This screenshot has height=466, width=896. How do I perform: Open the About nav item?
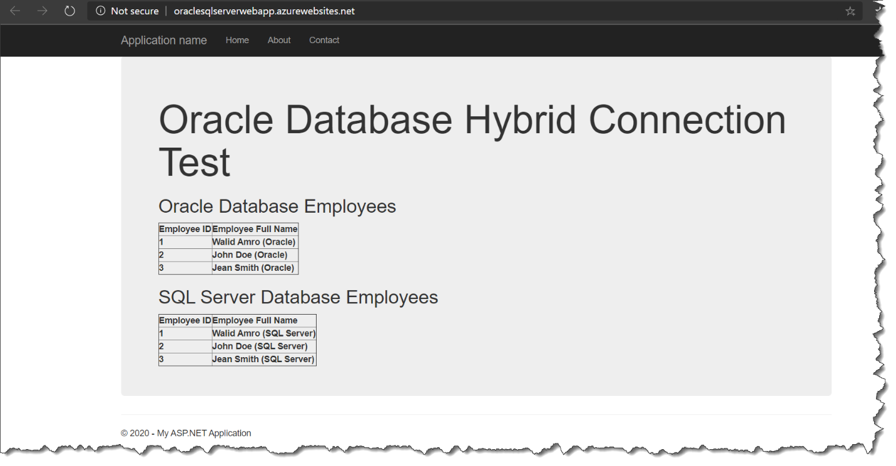pyautogui.click(x=279, y=41)
